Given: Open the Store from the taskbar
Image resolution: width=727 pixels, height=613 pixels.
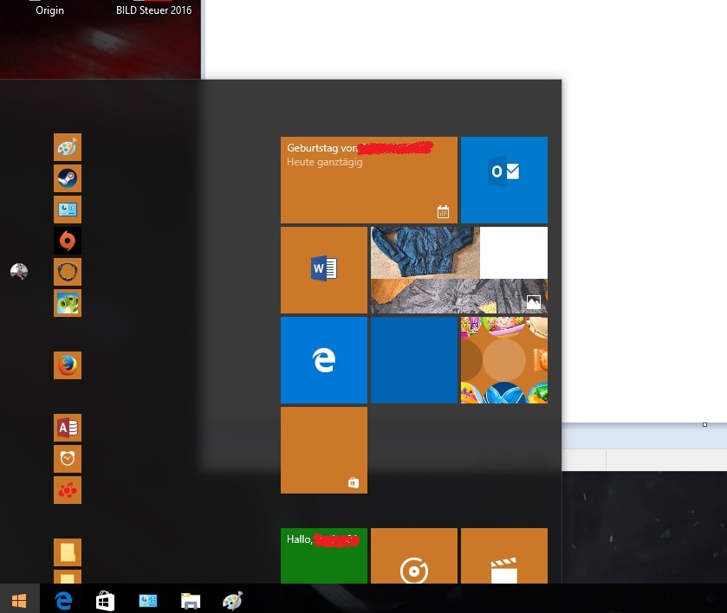Looking at the screenshot, I should pyautogui.click(x=105, y=601).
